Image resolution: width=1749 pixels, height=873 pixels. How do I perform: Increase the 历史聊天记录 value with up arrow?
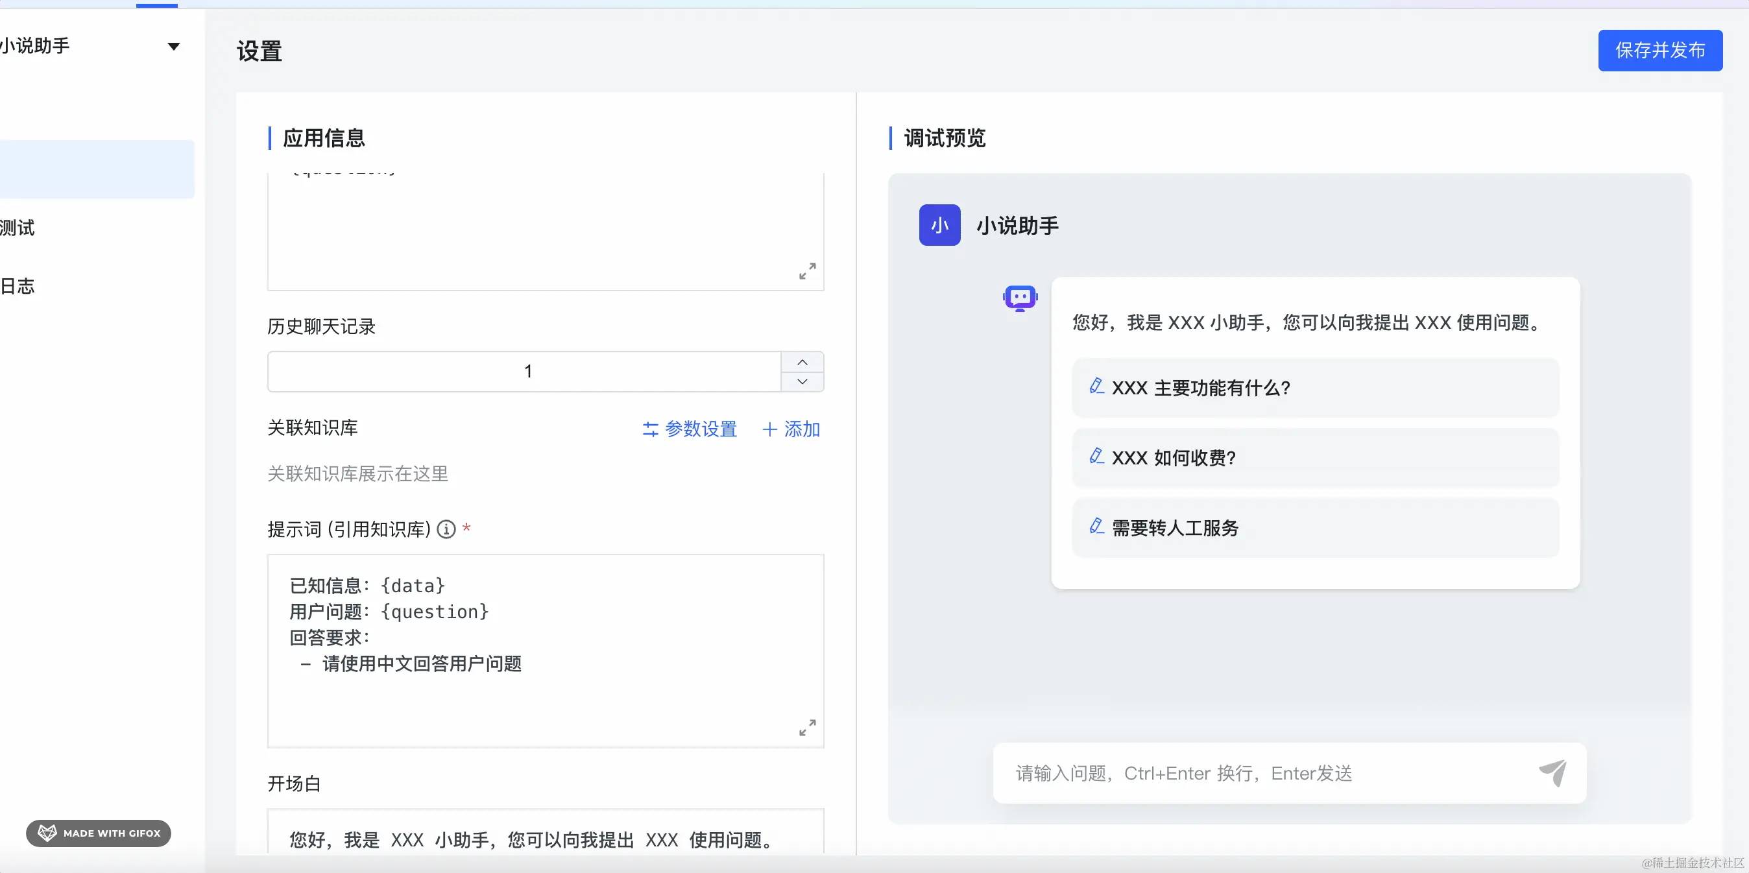802,362
